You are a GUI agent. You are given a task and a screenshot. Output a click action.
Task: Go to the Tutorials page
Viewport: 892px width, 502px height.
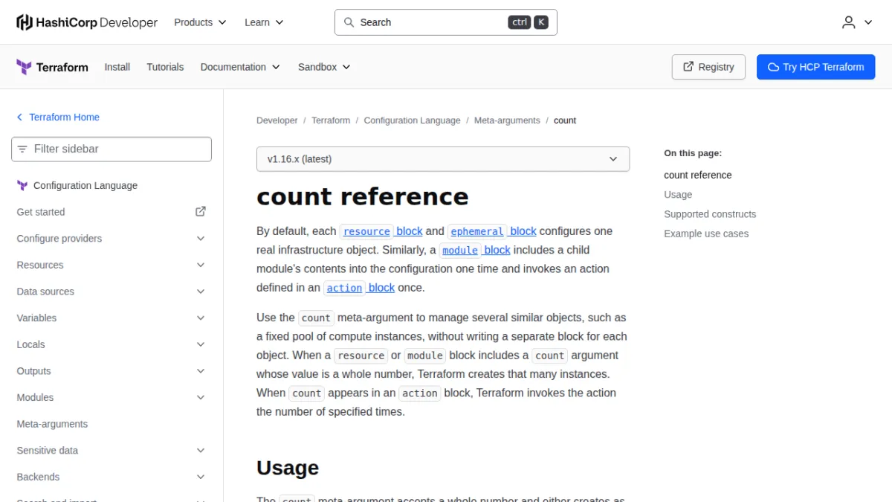(x=165, y=67)
